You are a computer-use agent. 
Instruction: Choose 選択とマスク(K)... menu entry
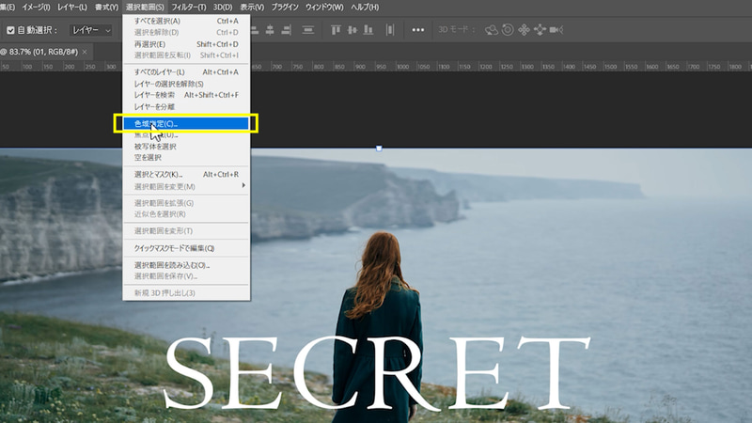tap(186, 175)
